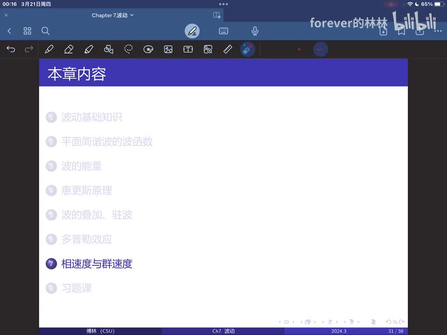Click the slide title 本章内容
Screen dimensions: 447x335
77,74
